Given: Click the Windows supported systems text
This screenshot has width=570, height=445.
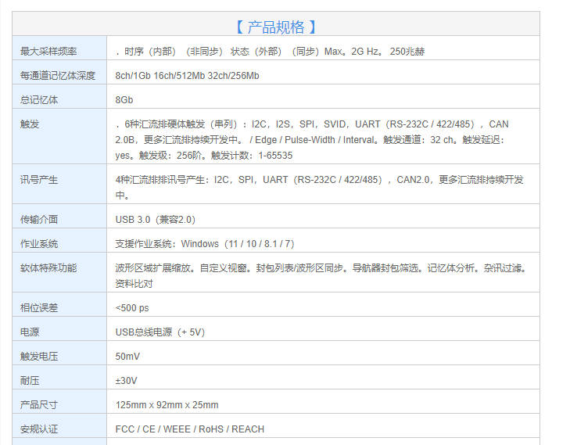Looking at the screenshot, I should click(x=204, y=244).
